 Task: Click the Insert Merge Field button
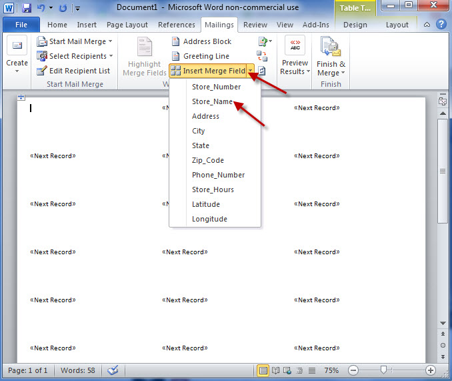[208, 71]
